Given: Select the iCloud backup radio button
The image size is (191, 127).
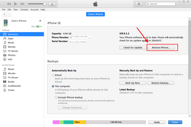Looking at the screenshot, I should pyautogui.click(x=53, y=75).
